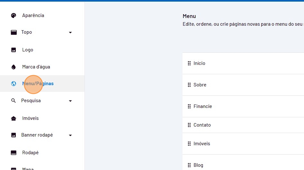The height and width of the screenshot is (170, 304).
Task: Open the Mapa sidebar item
Action: pyautogui.click(x=28, y=168)
